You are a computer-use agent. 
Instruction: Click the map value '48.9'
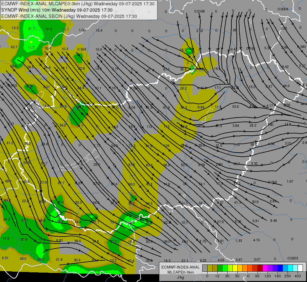point(286,86)
